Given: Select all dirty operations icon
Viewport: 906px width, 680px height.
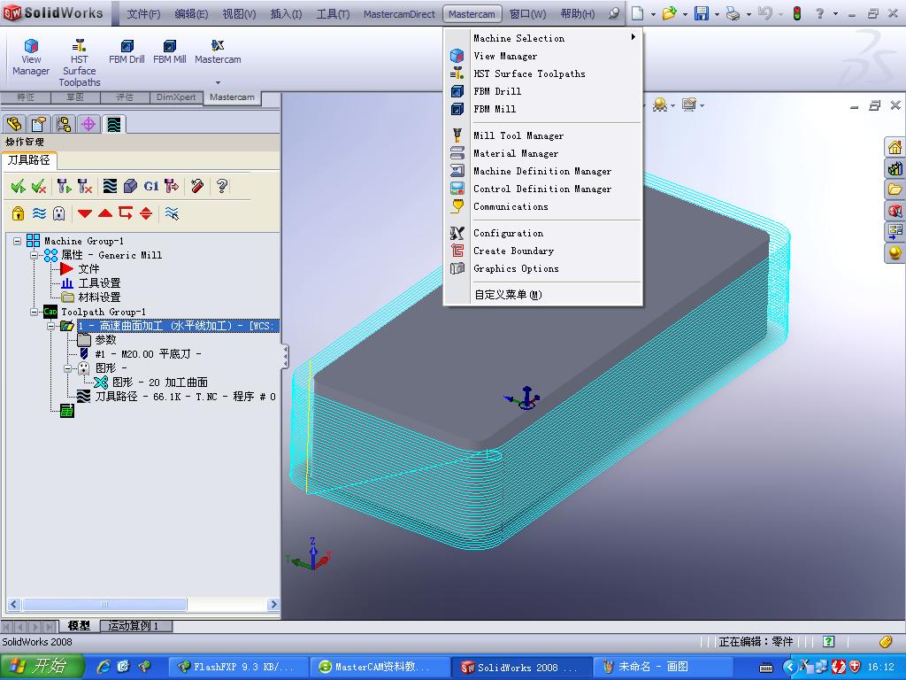Looking at the screenshot, I should pos(39,186).
